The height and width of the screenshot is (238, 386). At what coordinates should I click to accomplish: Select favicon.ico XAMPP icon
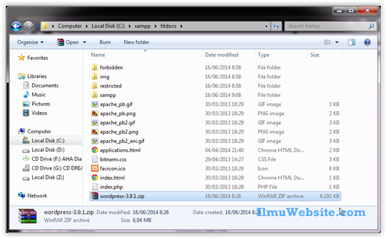(x=95, y=169)
